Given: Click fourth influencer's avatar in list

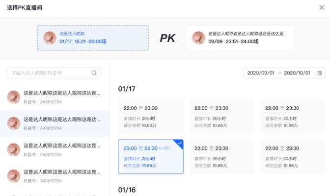Looking at the screenshot, I should 14,176.
